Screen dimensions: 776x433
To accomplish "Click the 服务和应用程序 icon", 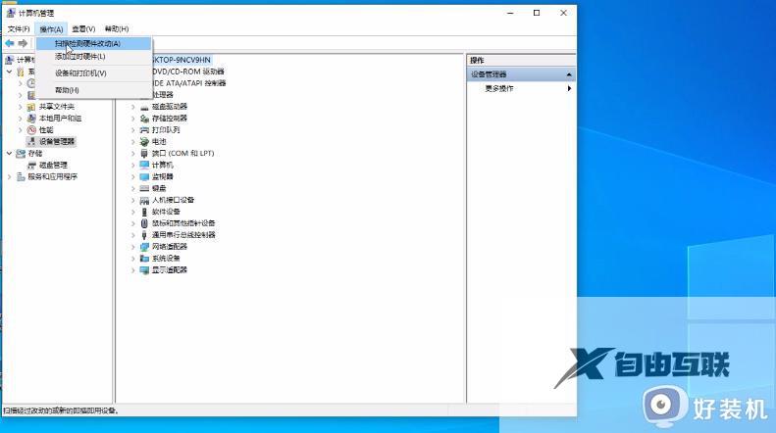I will pyautogui.click(x=21, y=176).
